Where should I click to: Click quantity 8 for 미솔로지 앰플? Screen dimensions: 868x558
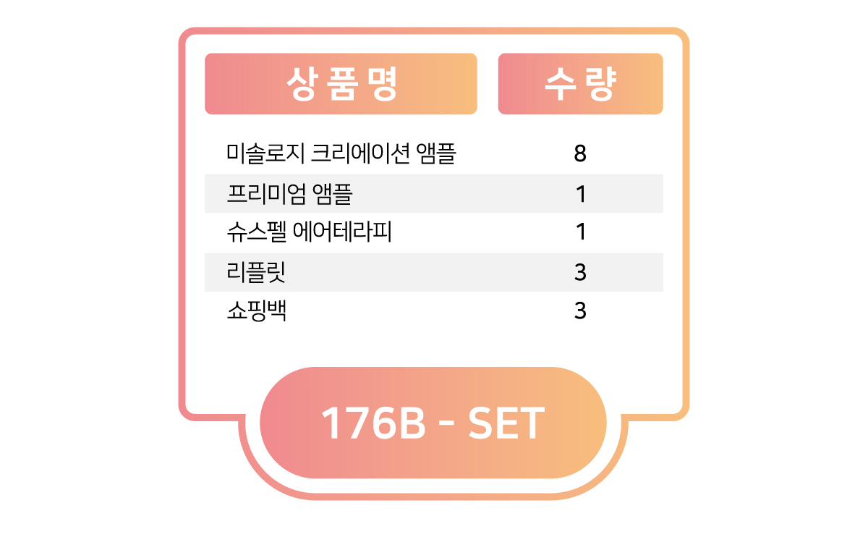(580, 154)
